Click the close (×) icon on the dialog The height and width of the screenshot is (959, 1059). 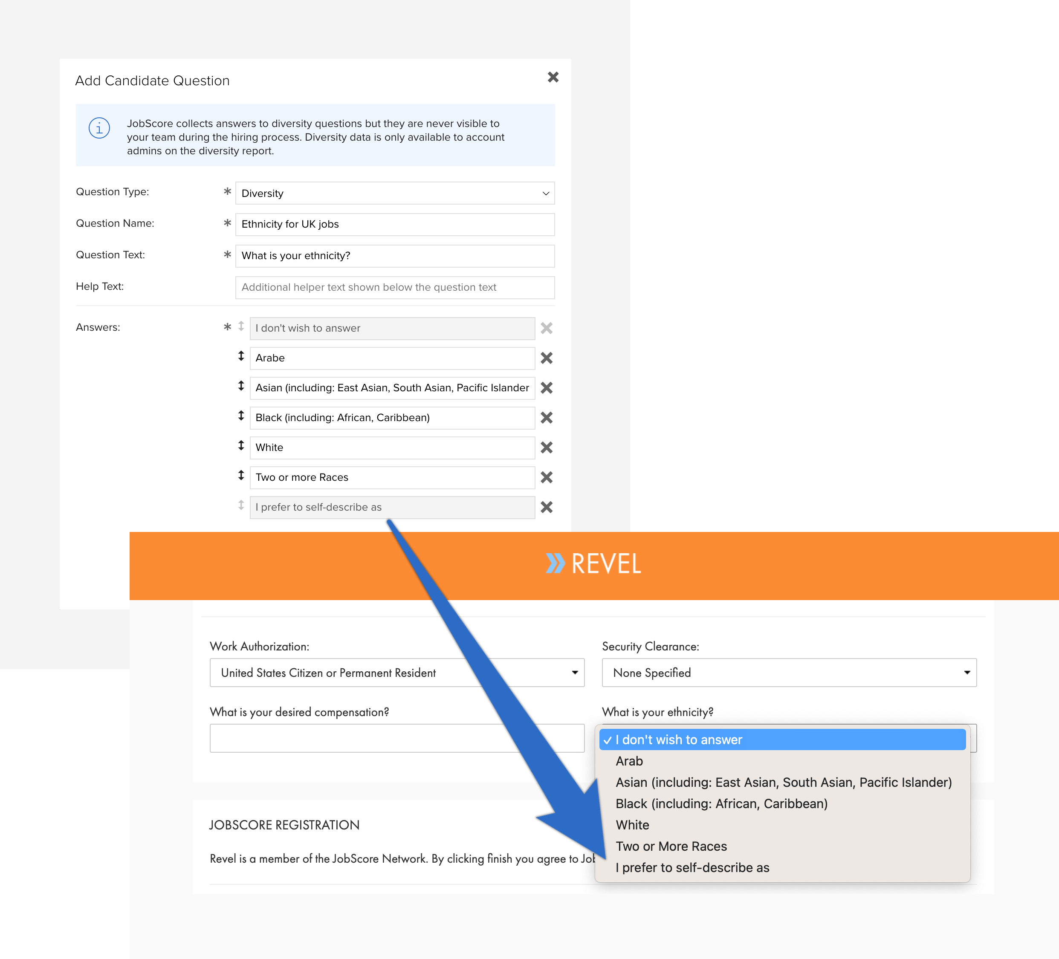tap(553, 78)
